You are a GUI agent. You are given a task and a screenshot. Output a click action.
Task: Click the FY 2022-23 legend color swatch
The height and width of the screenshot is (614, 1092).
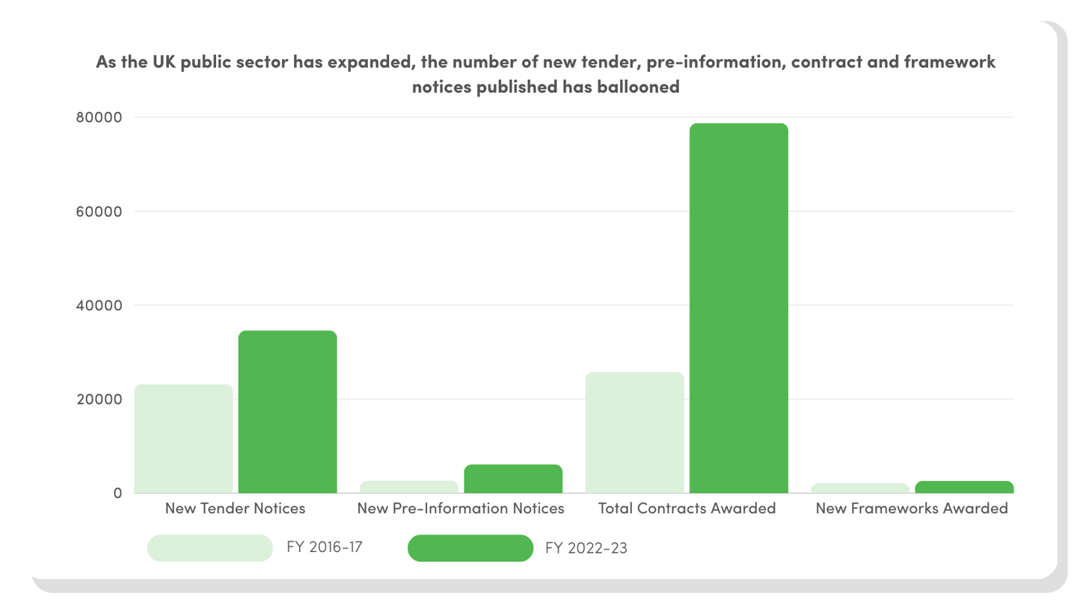coord(470,548)
